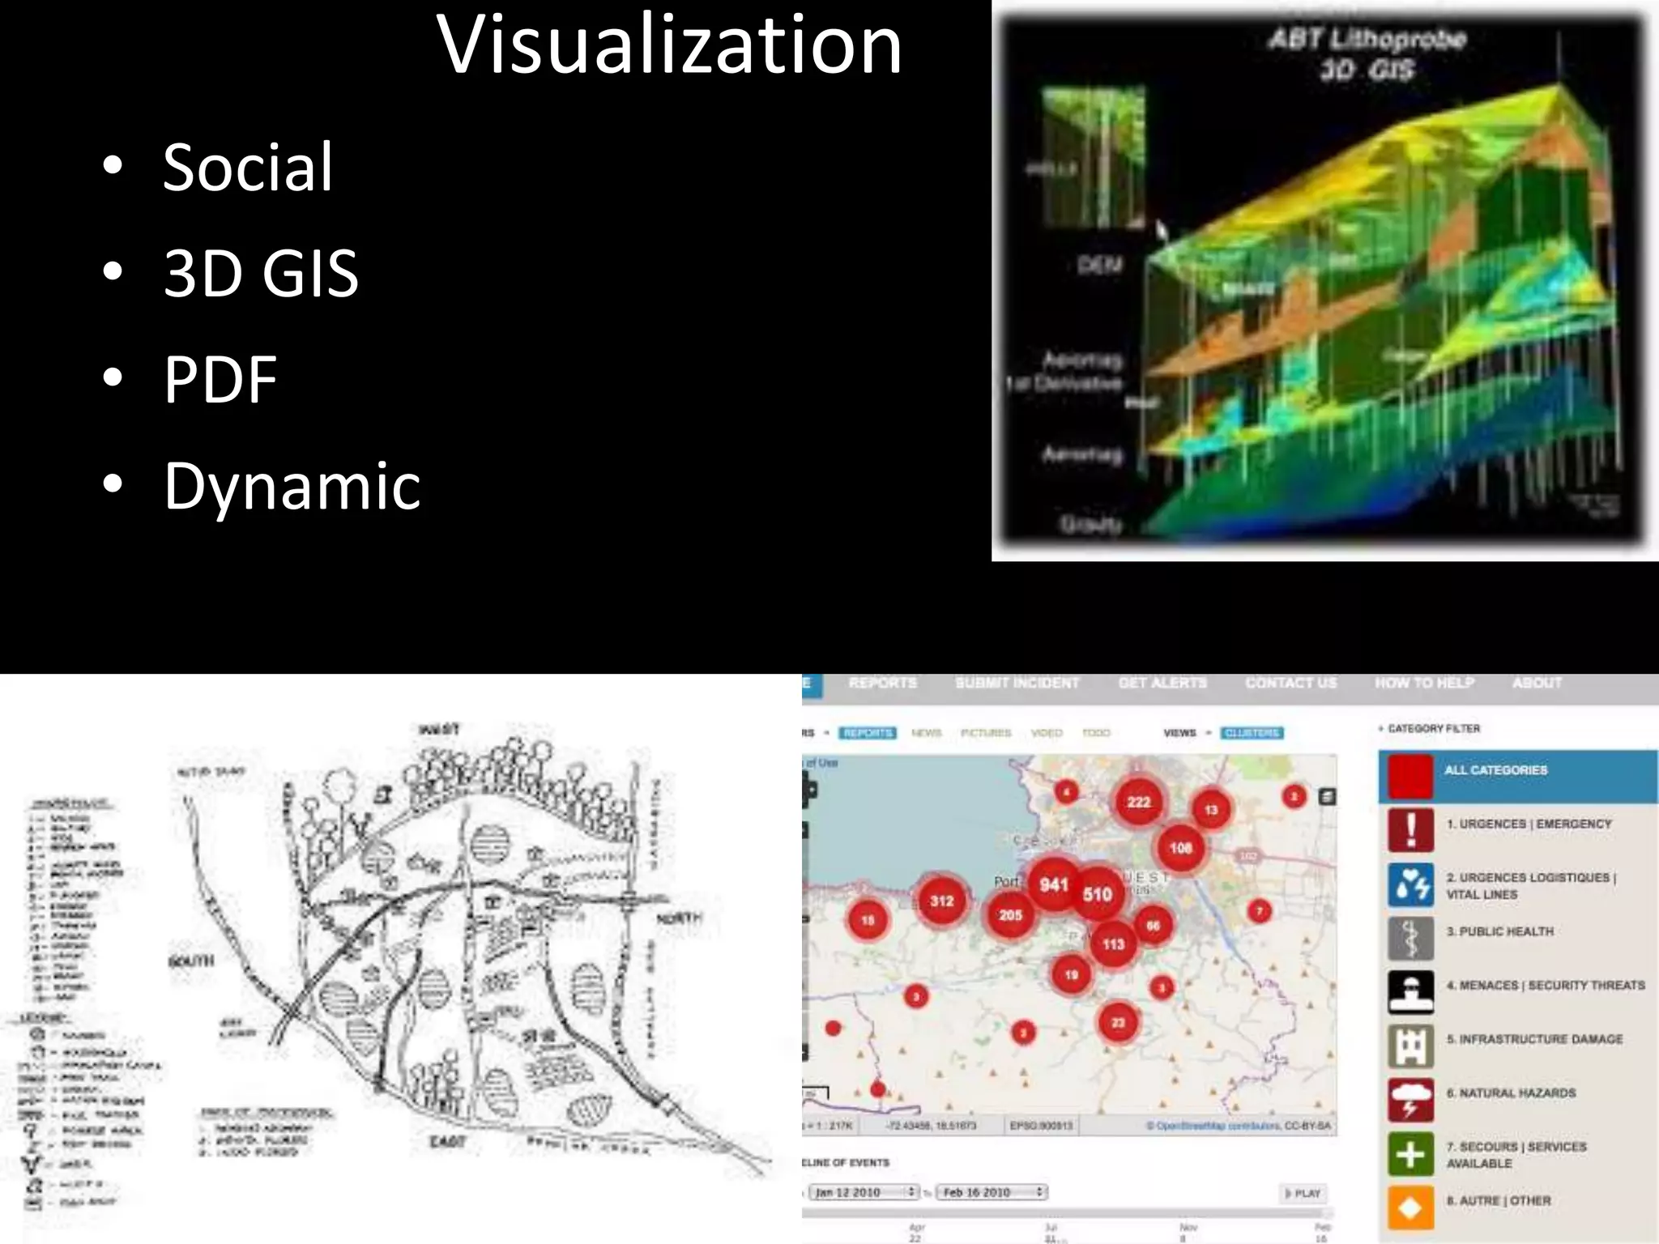This screenshot has height=1244, width=1659.
Task: Open HOW TO HELP navigation item
Action: click(1424, 683)
